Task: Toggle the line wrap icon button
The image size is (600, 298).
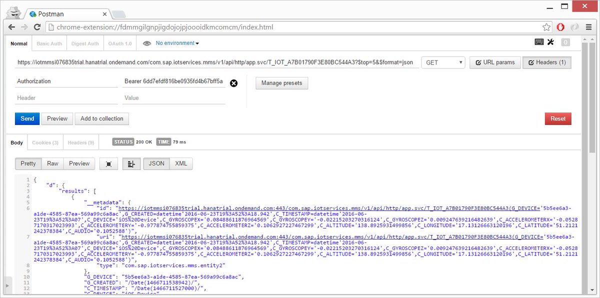Action: point(131,163)
